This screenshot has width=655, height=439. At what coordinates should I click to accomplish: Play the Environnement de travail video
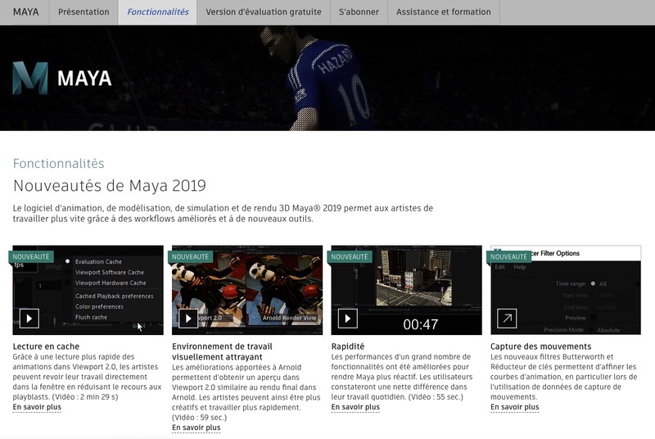(188, 319)
